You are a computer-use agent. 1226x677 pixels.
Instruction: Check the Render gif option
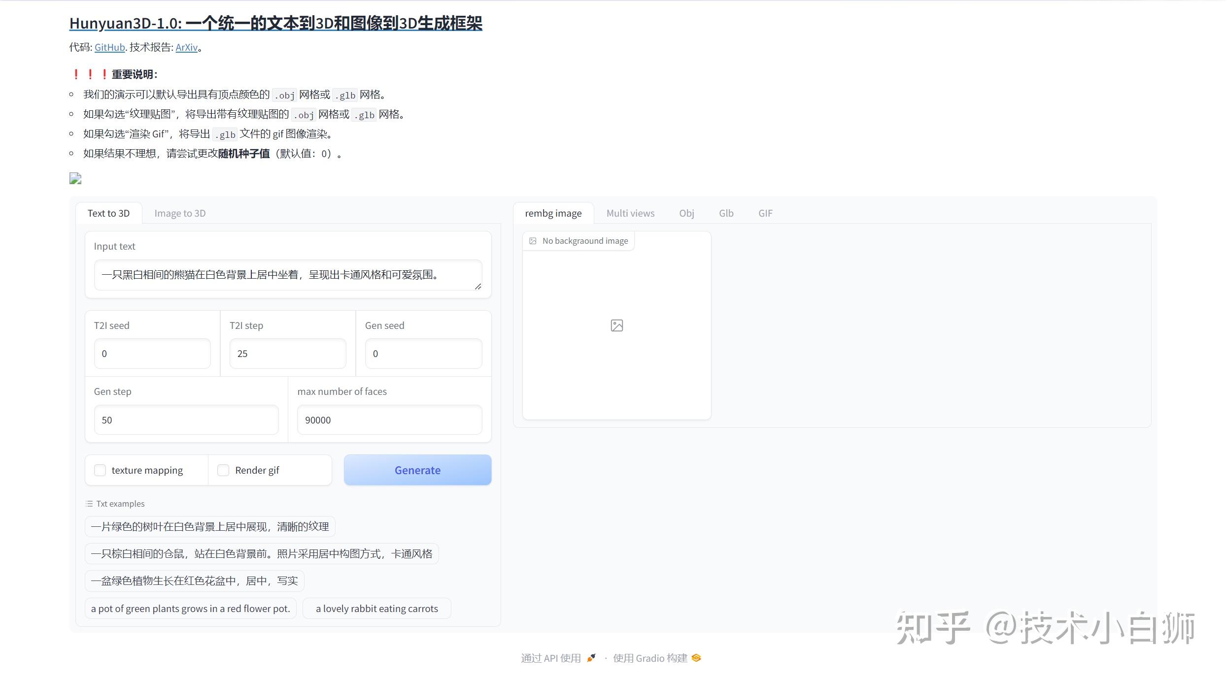click(223, 470)
